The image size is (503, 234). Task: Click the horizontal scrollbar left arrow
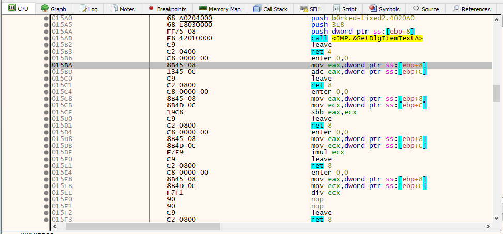(55, 226)
